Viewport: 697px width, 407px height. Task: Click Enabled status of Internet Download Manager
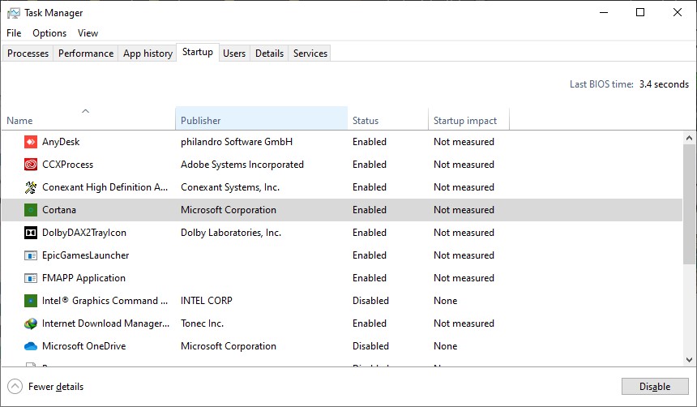(x=370, y=323)
